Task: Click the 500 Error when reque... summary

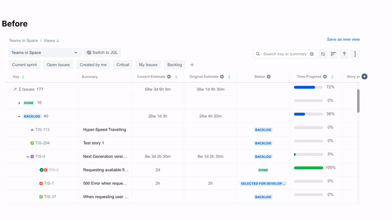Action: tap(105, 183)
